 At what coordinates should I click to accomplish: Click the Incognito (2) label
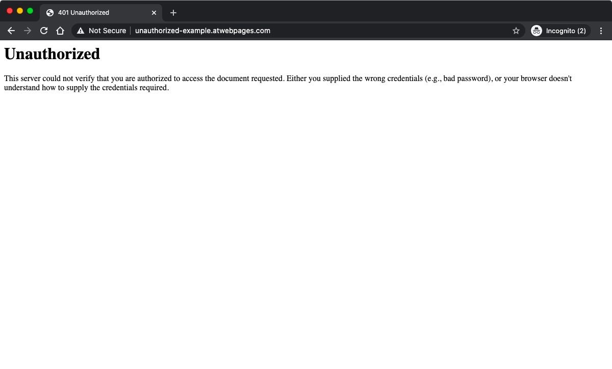click(x=566, y=31)
